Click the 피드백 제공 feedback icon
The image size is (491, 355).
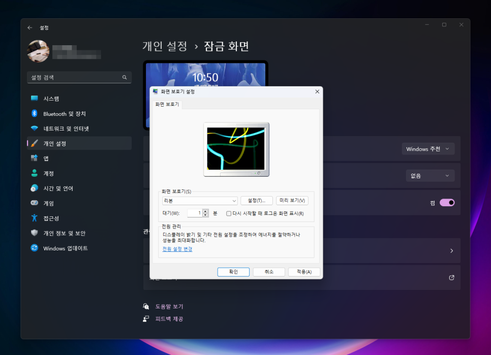(146, 319)
